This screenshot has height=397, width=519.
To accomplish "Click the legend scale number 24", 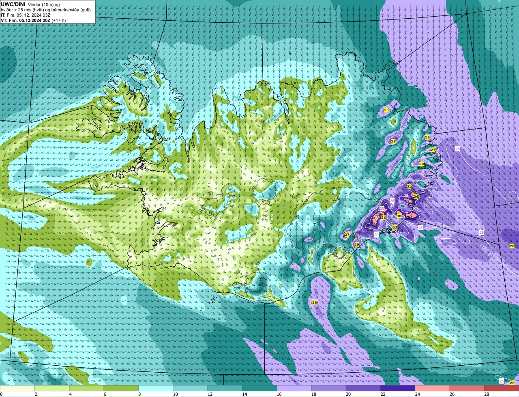I will pos(417,394).
